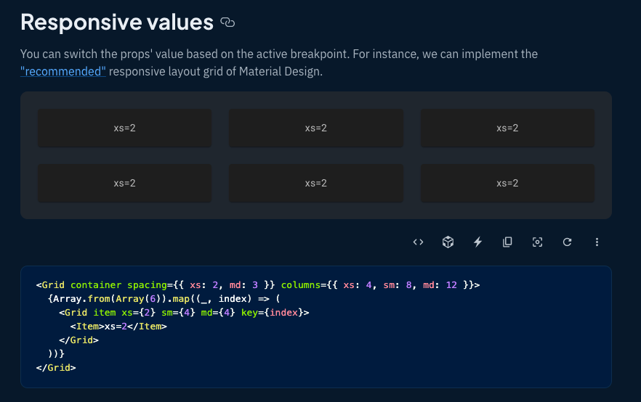Copy the demo source code icon

(x=507, y=242)
